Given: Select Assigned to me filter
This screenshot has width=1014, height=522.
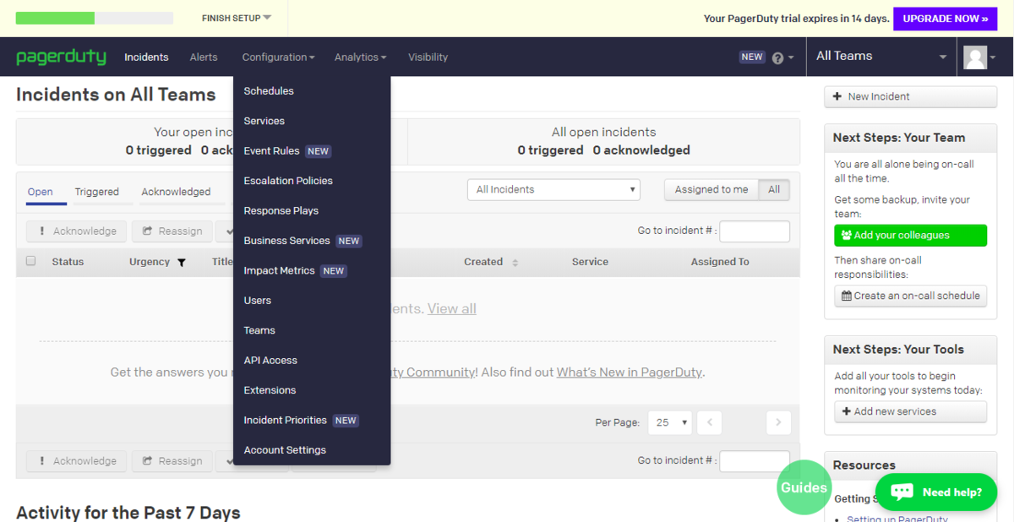Looking at the screenshot, I should (x=711, y=190).
